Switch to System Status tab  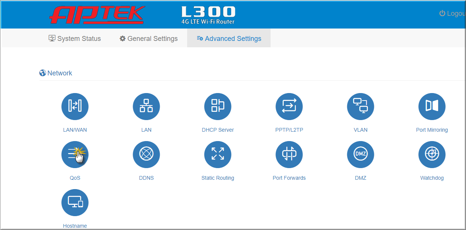75,38
